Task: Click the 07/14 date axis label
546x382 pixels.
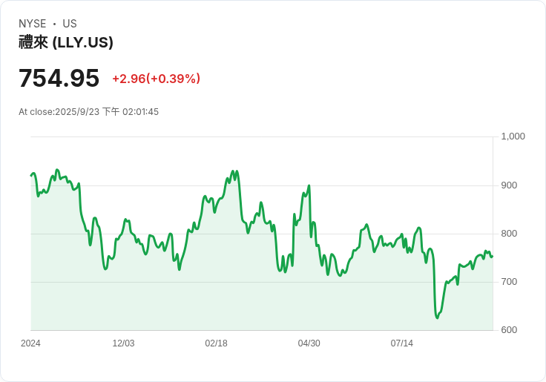Action: 402,343
